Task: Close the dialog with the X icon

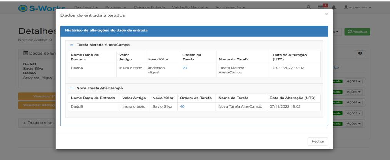Action: click(326, 15)
